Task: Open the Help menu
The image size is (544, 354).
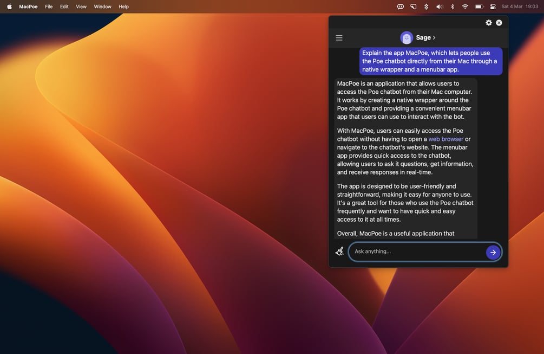Action: [123, 7]
